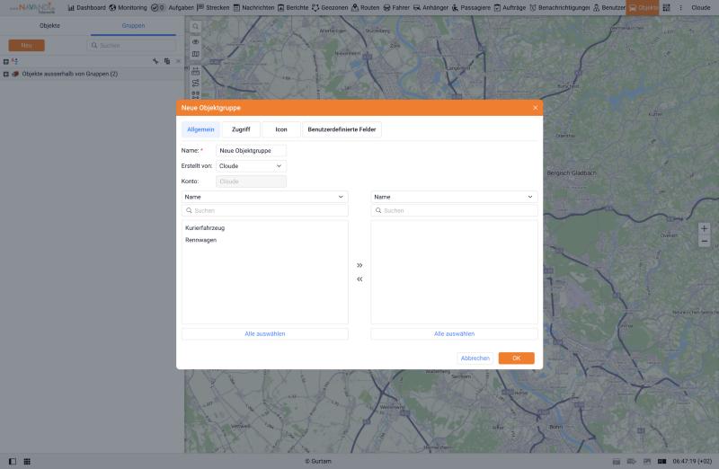
Task: Click Alle auswählen under right list
Action: coord(454,333)
